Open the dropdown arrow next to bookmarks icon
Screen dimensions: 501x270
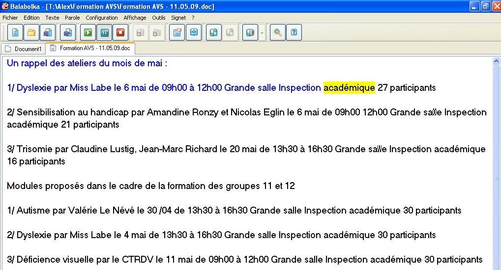click(x=262, y=33)
